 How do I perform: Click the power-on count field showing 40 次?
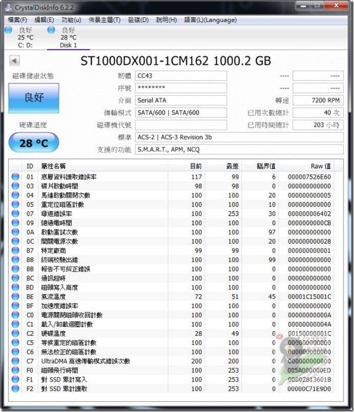318,112
